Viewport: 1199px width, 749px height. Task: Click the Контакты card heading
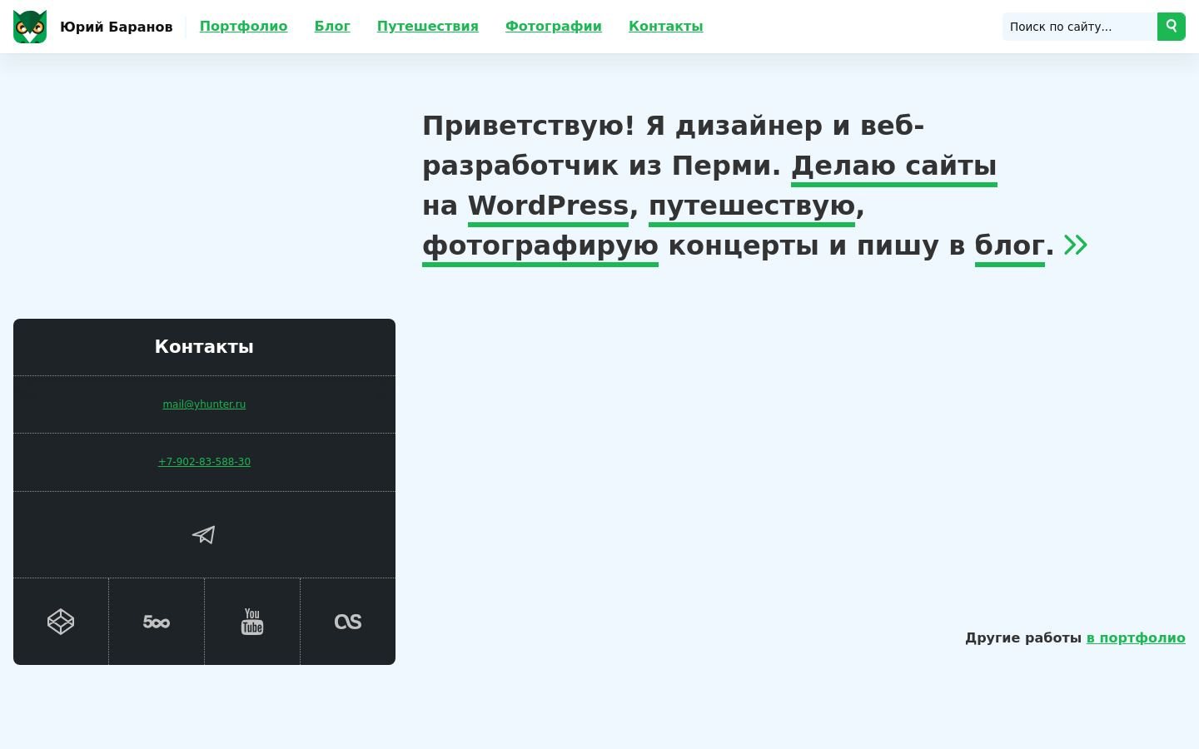click(x=204, y=347)
